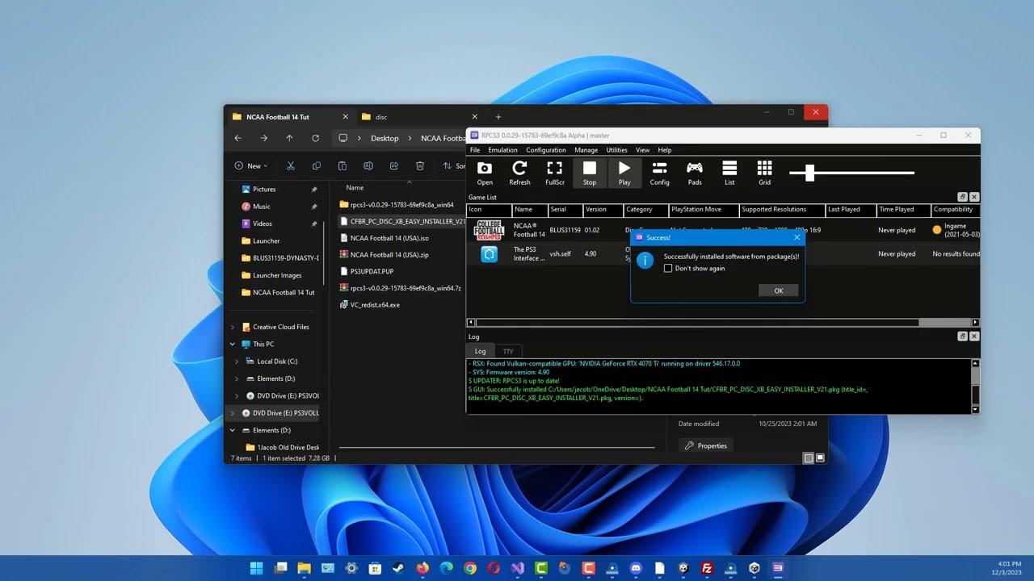Refresh the RPCS3 game list
Viewport: 1034px width, 581px height.
click(519, 173)
